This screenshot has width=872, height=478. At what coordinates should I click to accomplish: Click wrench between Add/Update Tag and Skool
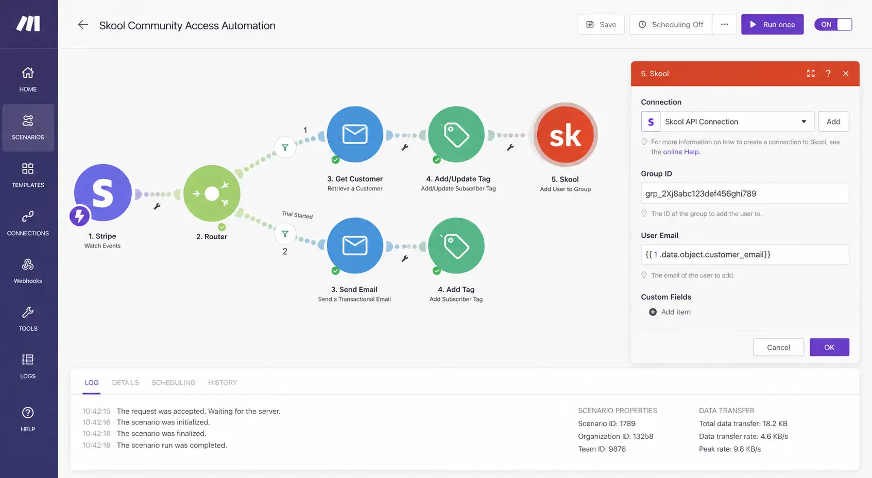pos(510,147)
